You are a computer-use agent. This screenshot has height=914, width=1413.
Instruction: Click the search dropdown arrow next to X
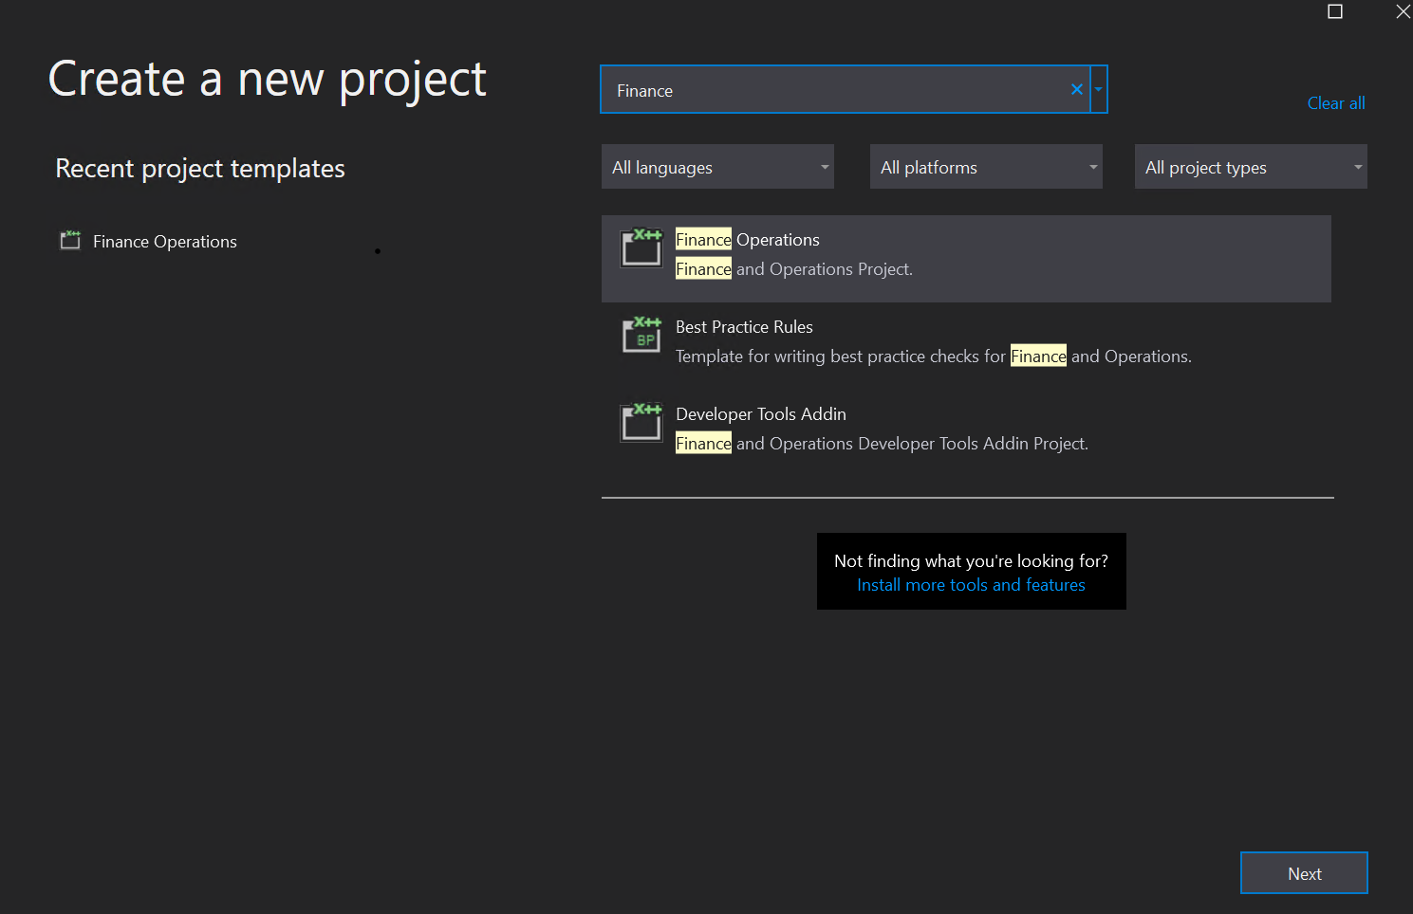point(1099,88)
